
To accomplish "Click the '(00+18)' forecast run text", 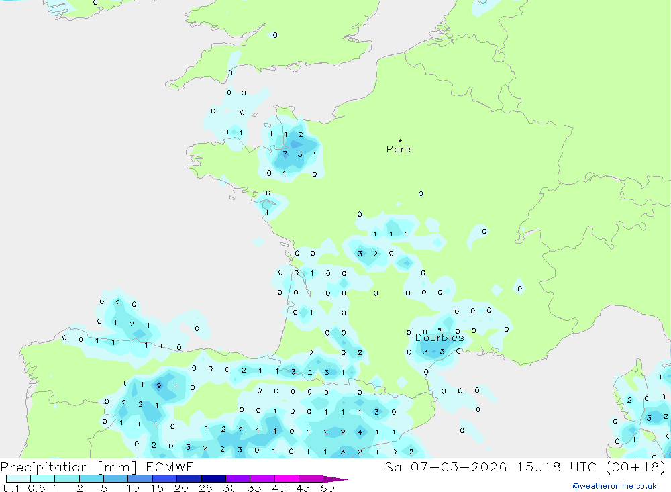I will (x=636, y=467).
